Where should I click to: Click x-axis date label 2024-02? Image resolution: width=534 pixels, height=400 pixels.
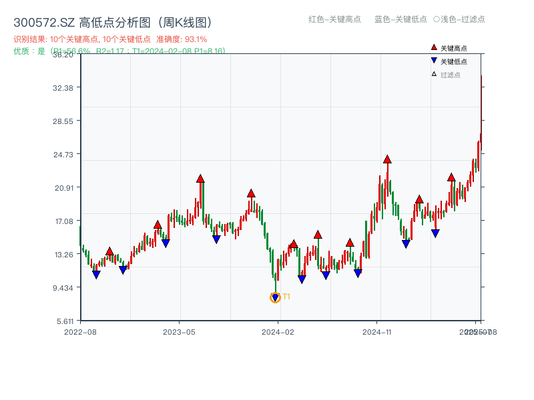click(278, 332)
